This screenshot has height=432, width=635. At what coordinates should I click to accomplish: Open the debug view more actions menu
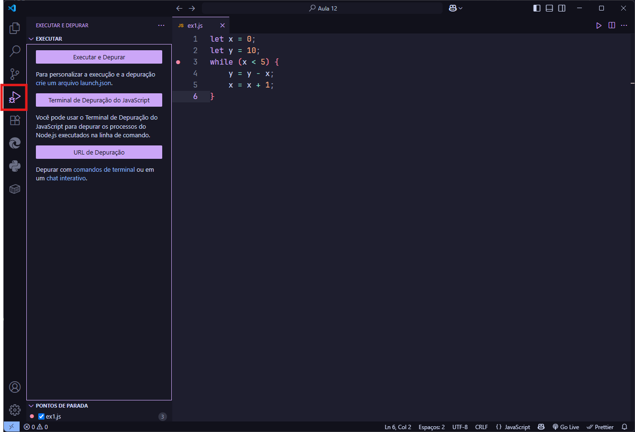(x=161, y=25)
